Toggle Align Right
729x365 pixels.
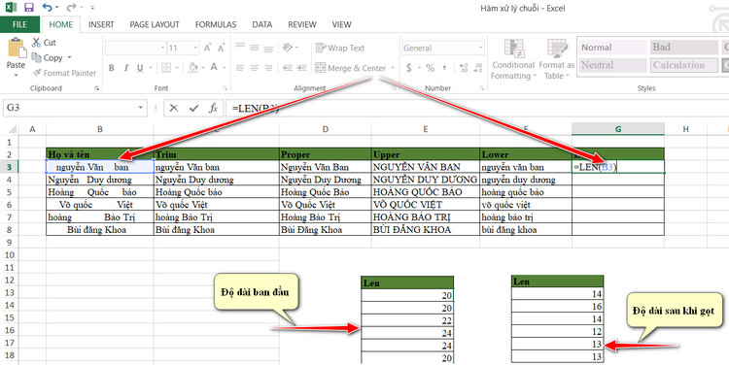(268, 68)
